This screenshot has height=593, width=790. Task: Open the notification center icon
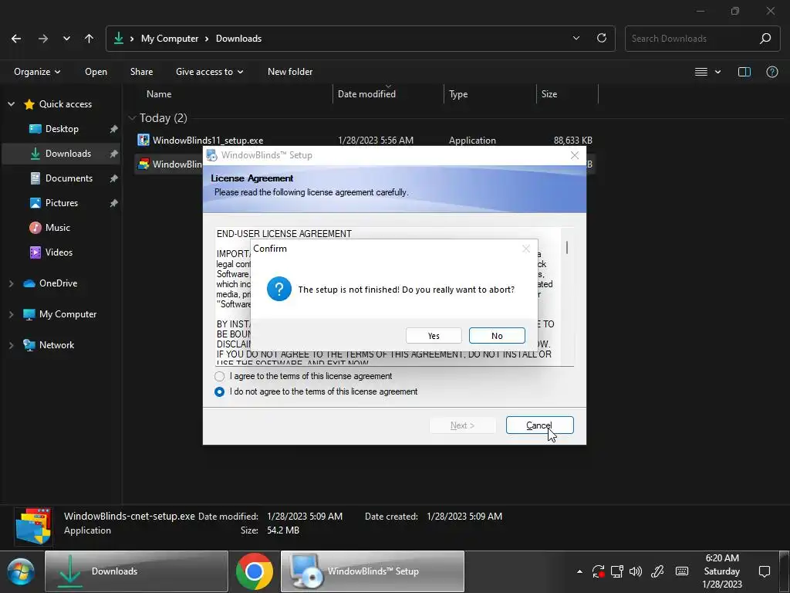click(765, 571)
